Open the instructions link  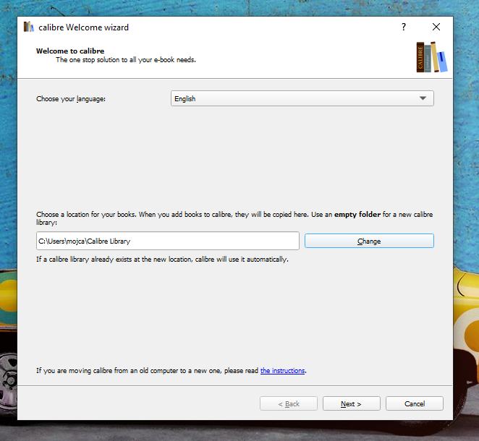(282, 371)
